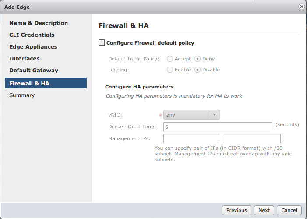This screenshot has width=307, height=219.
Task: Close the Add Edge dialog
Action: coord(301,7)
